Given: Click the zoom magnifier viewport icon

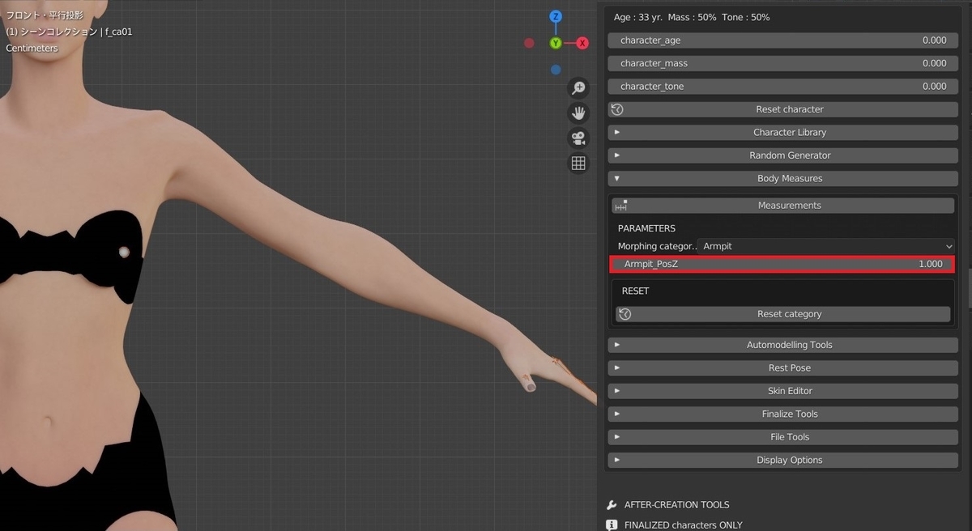Looking at the screenshot, I should pyautogui.click(x=578, y=87).
